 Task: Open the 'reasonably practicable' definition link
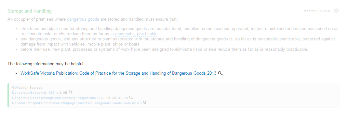coord(136,34)
